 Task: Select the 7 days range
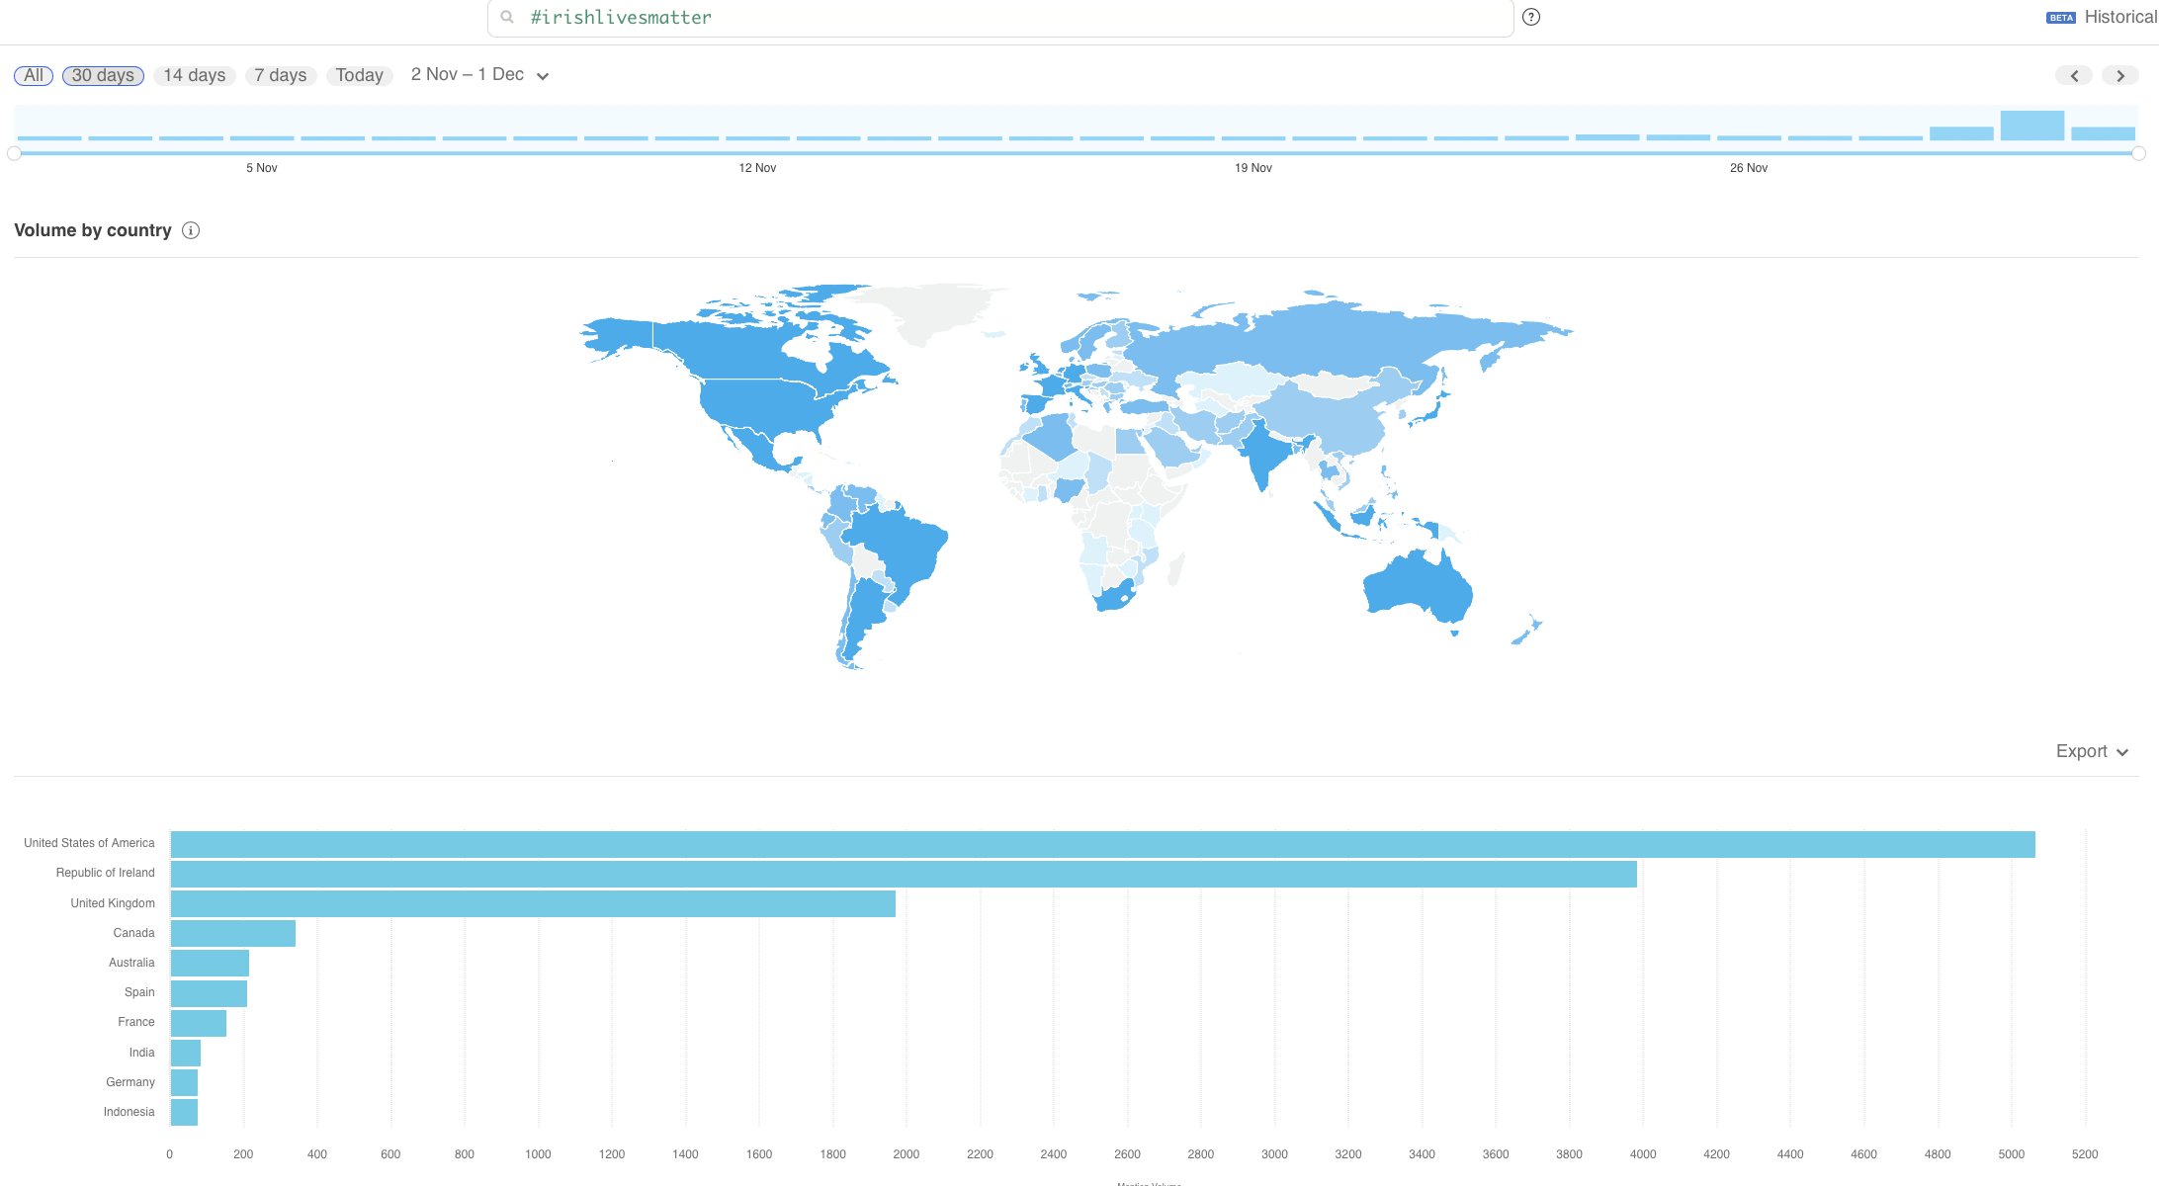(281, 75)
